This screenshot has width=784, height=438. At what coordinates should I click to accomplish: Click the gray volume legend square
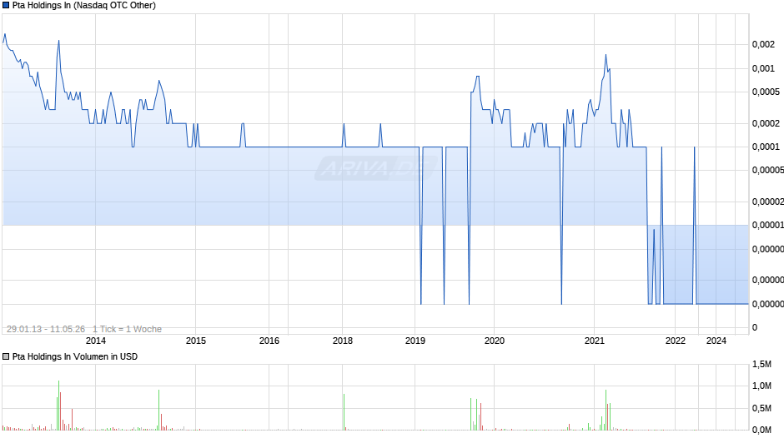6,356
